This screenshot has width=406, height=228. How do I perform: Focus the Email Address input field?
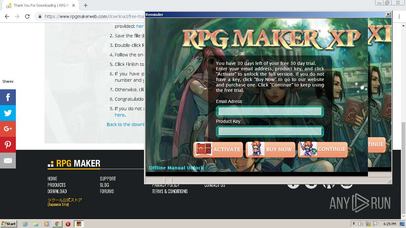click(270, 111)
